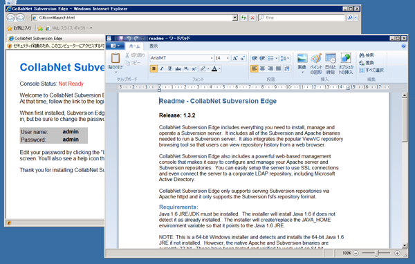Image resolution: width=415 pixels, height=264 pixels.
Task: Click the Refresh icon in Internet Explorer
Action: click(243, 18)
